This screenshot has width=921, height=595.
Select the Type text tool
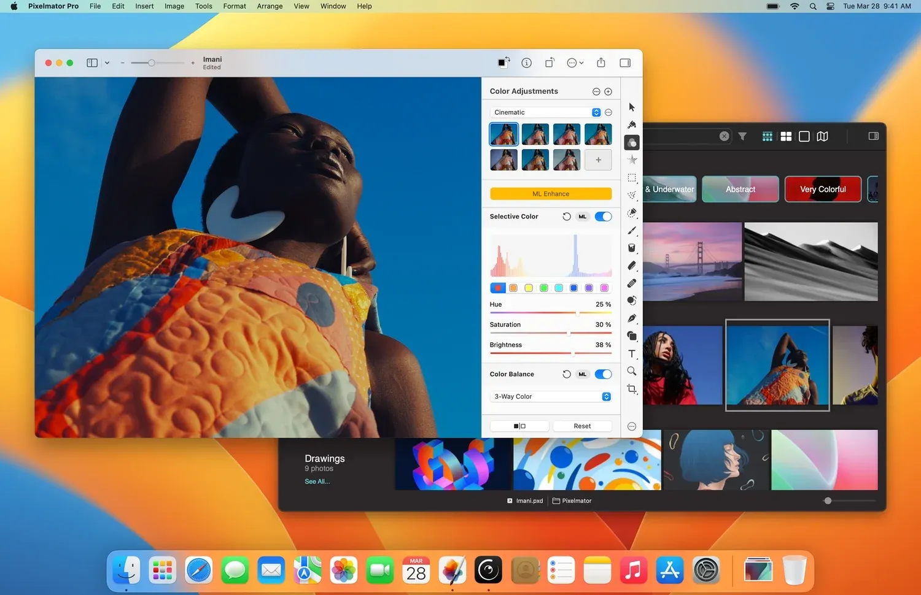tap(632, 354)
